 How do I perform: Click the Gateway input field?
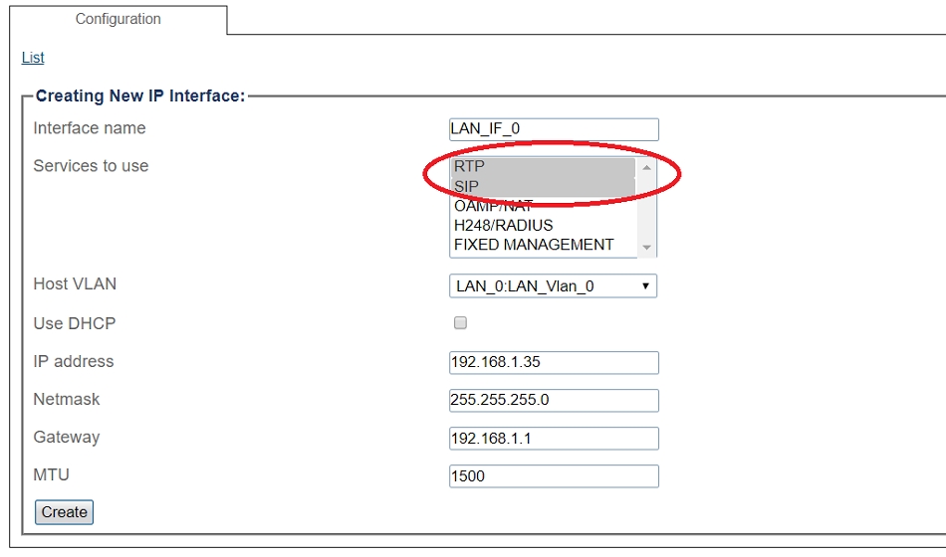(554, 439)
